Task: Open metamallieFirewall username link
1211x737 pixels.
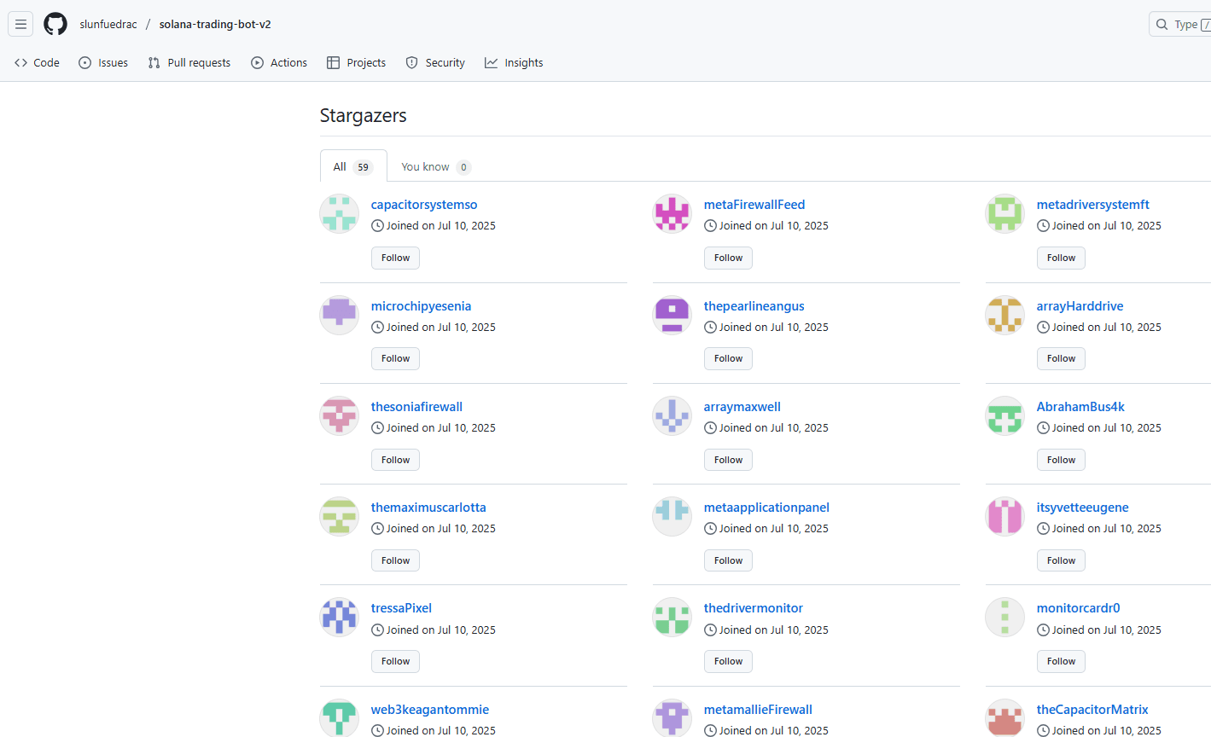Action: pyautogui.click(x=759, y=710)
